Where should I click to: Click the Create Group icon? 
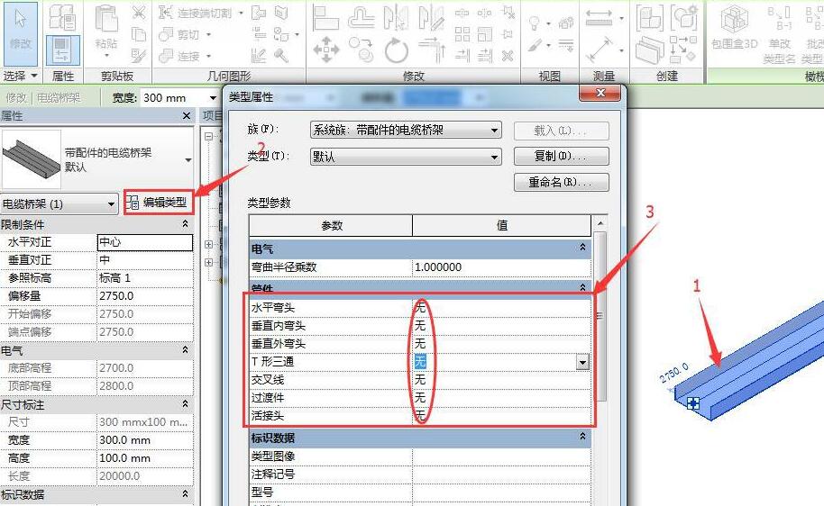tap(683, 18)
